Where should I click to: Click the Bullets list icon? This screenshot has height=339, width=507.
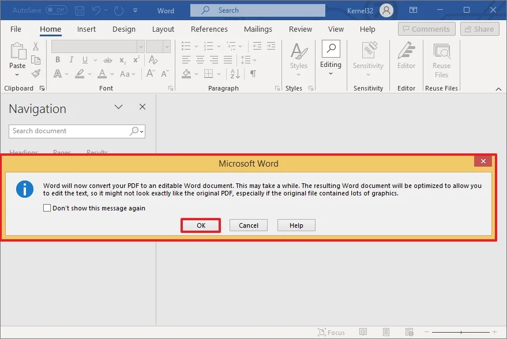coord(186,46)
